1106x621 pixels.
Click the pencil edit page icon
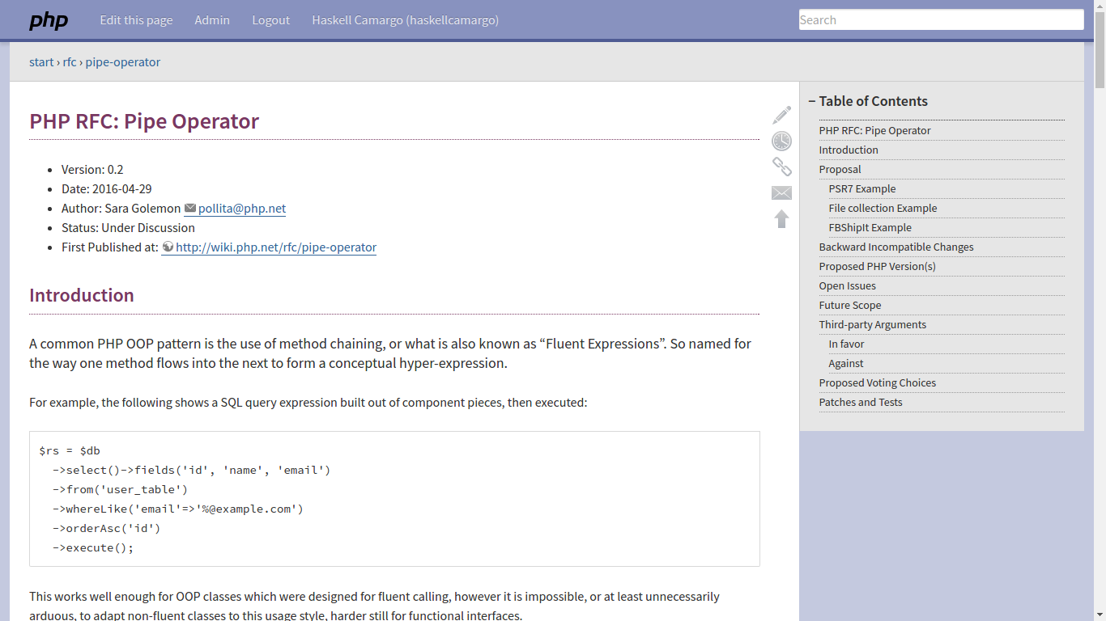click(781, 116)
